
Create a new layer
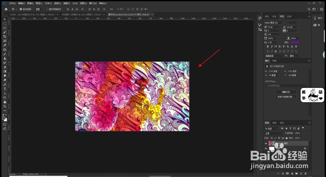tap(301, 173)
